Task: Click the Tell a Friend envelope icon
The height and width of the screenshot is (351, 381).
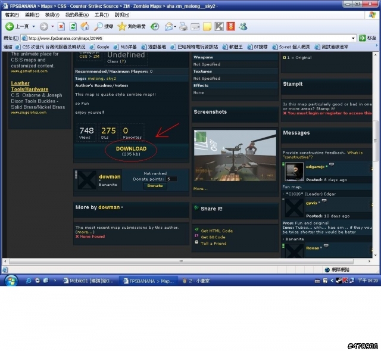Action: pos(196,242)
